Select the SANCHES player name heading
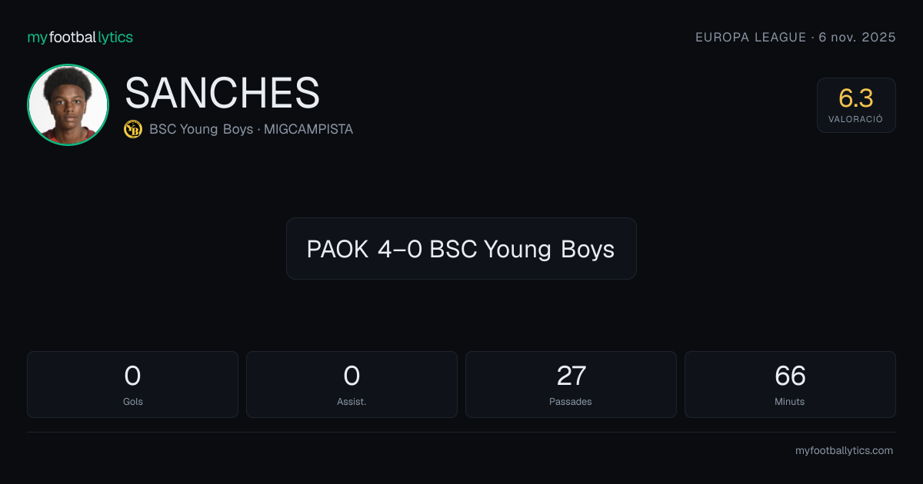Image resolution: width=923 pixels, height=484 pixels. pyautogui.click(x=222, y=93)
